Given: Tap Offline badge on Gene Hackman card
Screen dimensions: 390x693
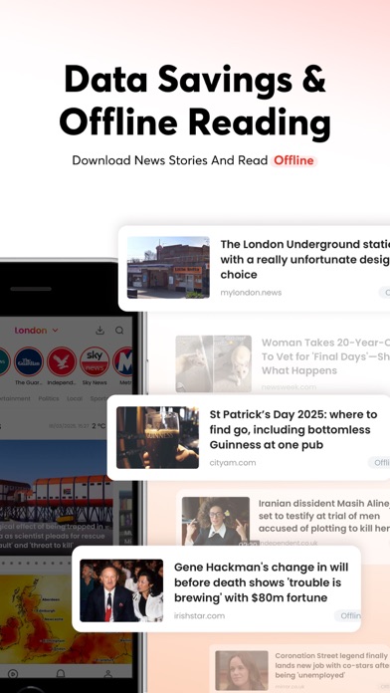Looking at the screenshot, I should tap(347, 615).
